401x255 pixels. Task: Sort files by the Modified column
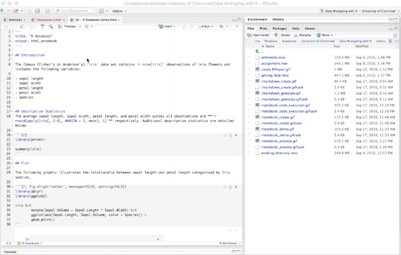362,47
